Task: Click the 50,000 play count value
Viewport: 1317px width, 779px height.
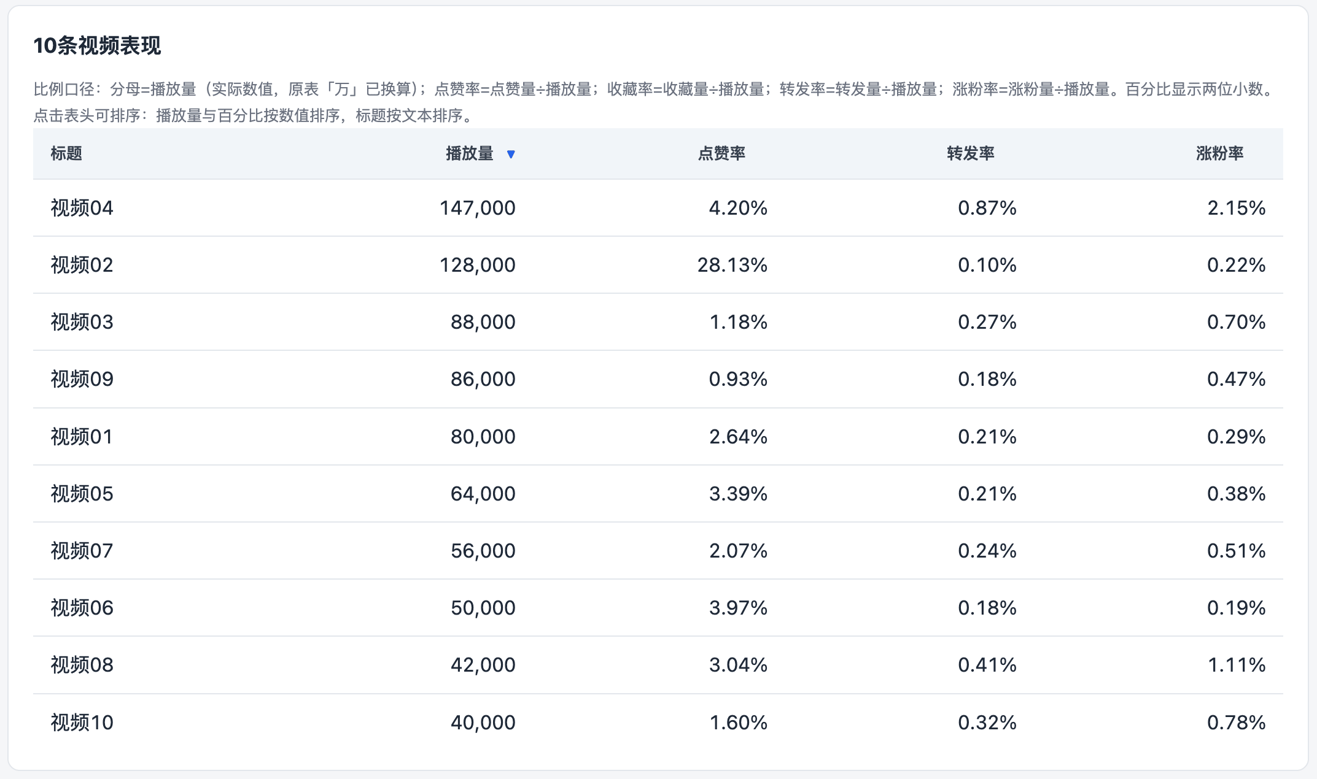Action: pyautogui.click(x=483, y=608)
